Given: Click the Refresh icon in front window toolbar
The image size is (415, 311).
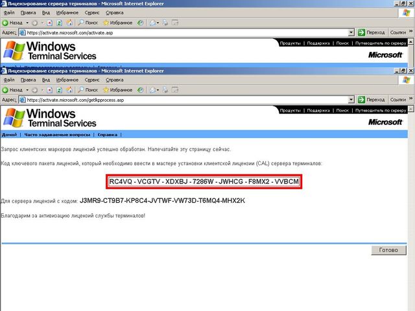Looking at the screenshot, I should pos(59,90).
